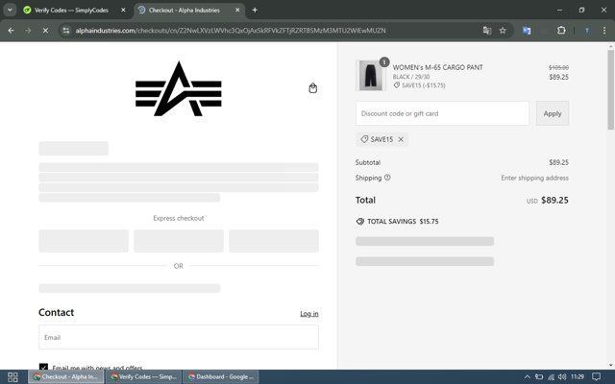Click the Women's M-65 Cargo Pant thumbnail

click(x=371, y=75)
